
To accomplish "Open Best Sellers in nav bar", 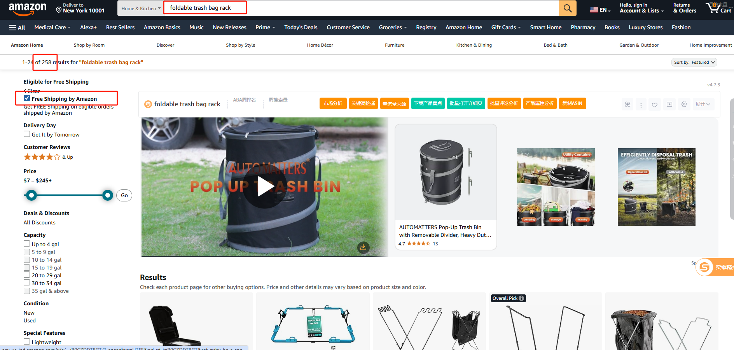I will click(x=120, y=27).
